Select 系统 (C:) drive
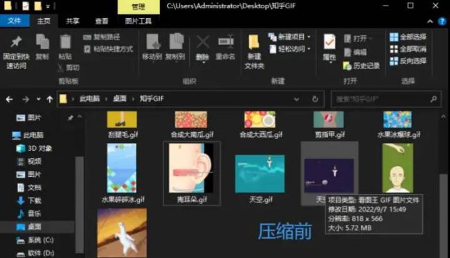Image resolution: width=450 pixels, height=258 pixels. (x=35, y=240)
